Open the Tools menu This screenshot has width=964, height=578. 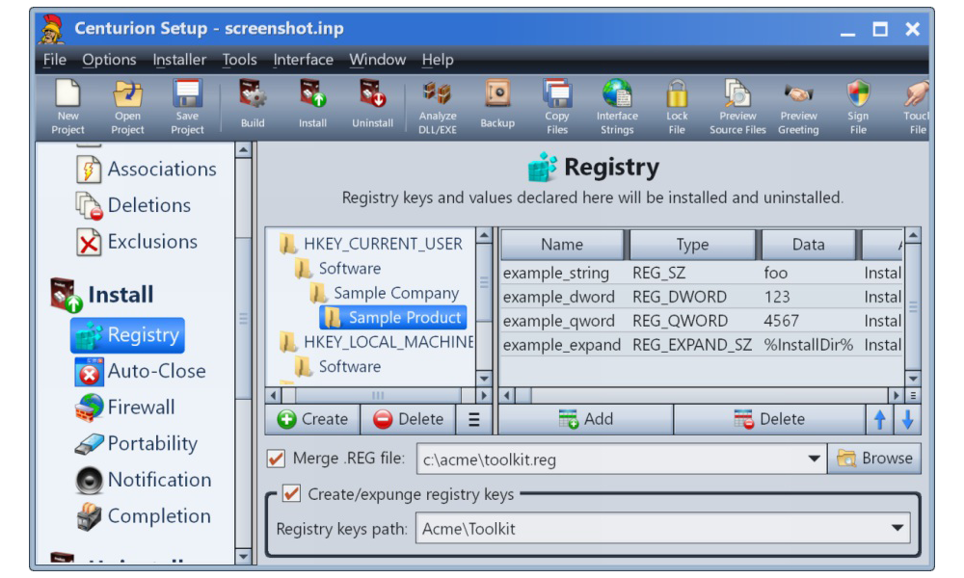[239, 60]
